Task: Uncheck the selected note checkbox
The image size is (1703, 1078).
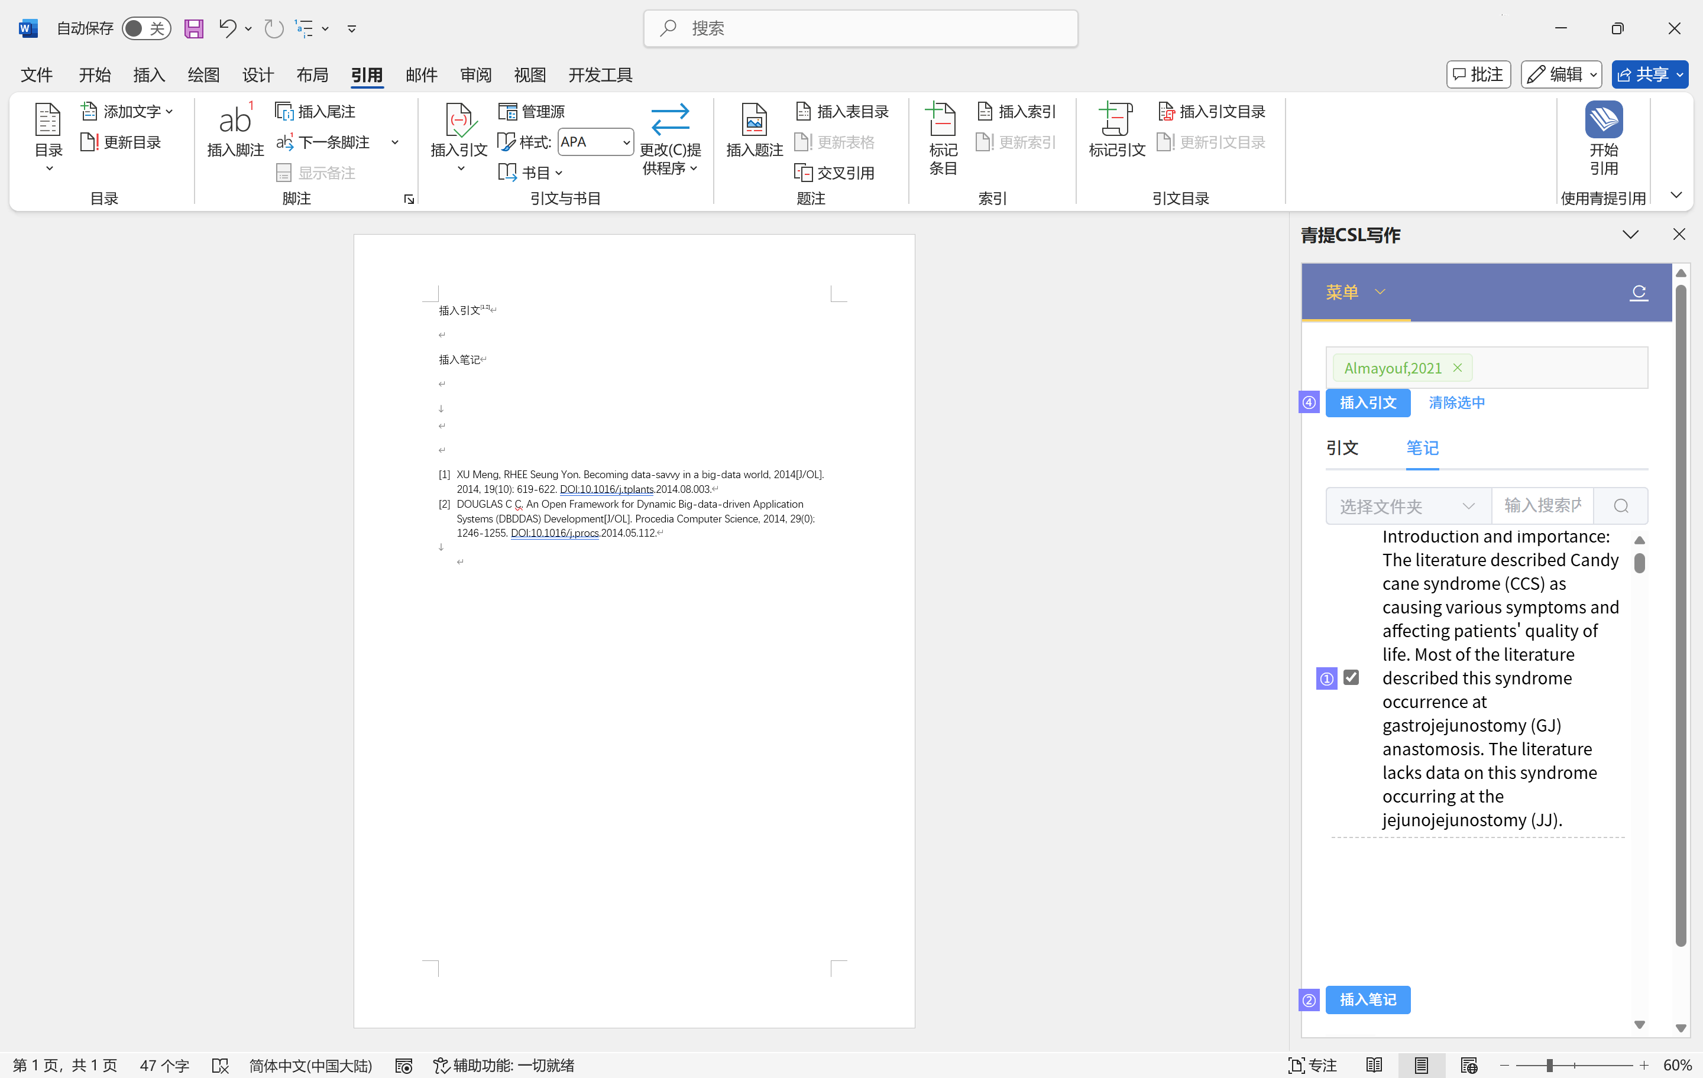Action: pos(1351,677)
